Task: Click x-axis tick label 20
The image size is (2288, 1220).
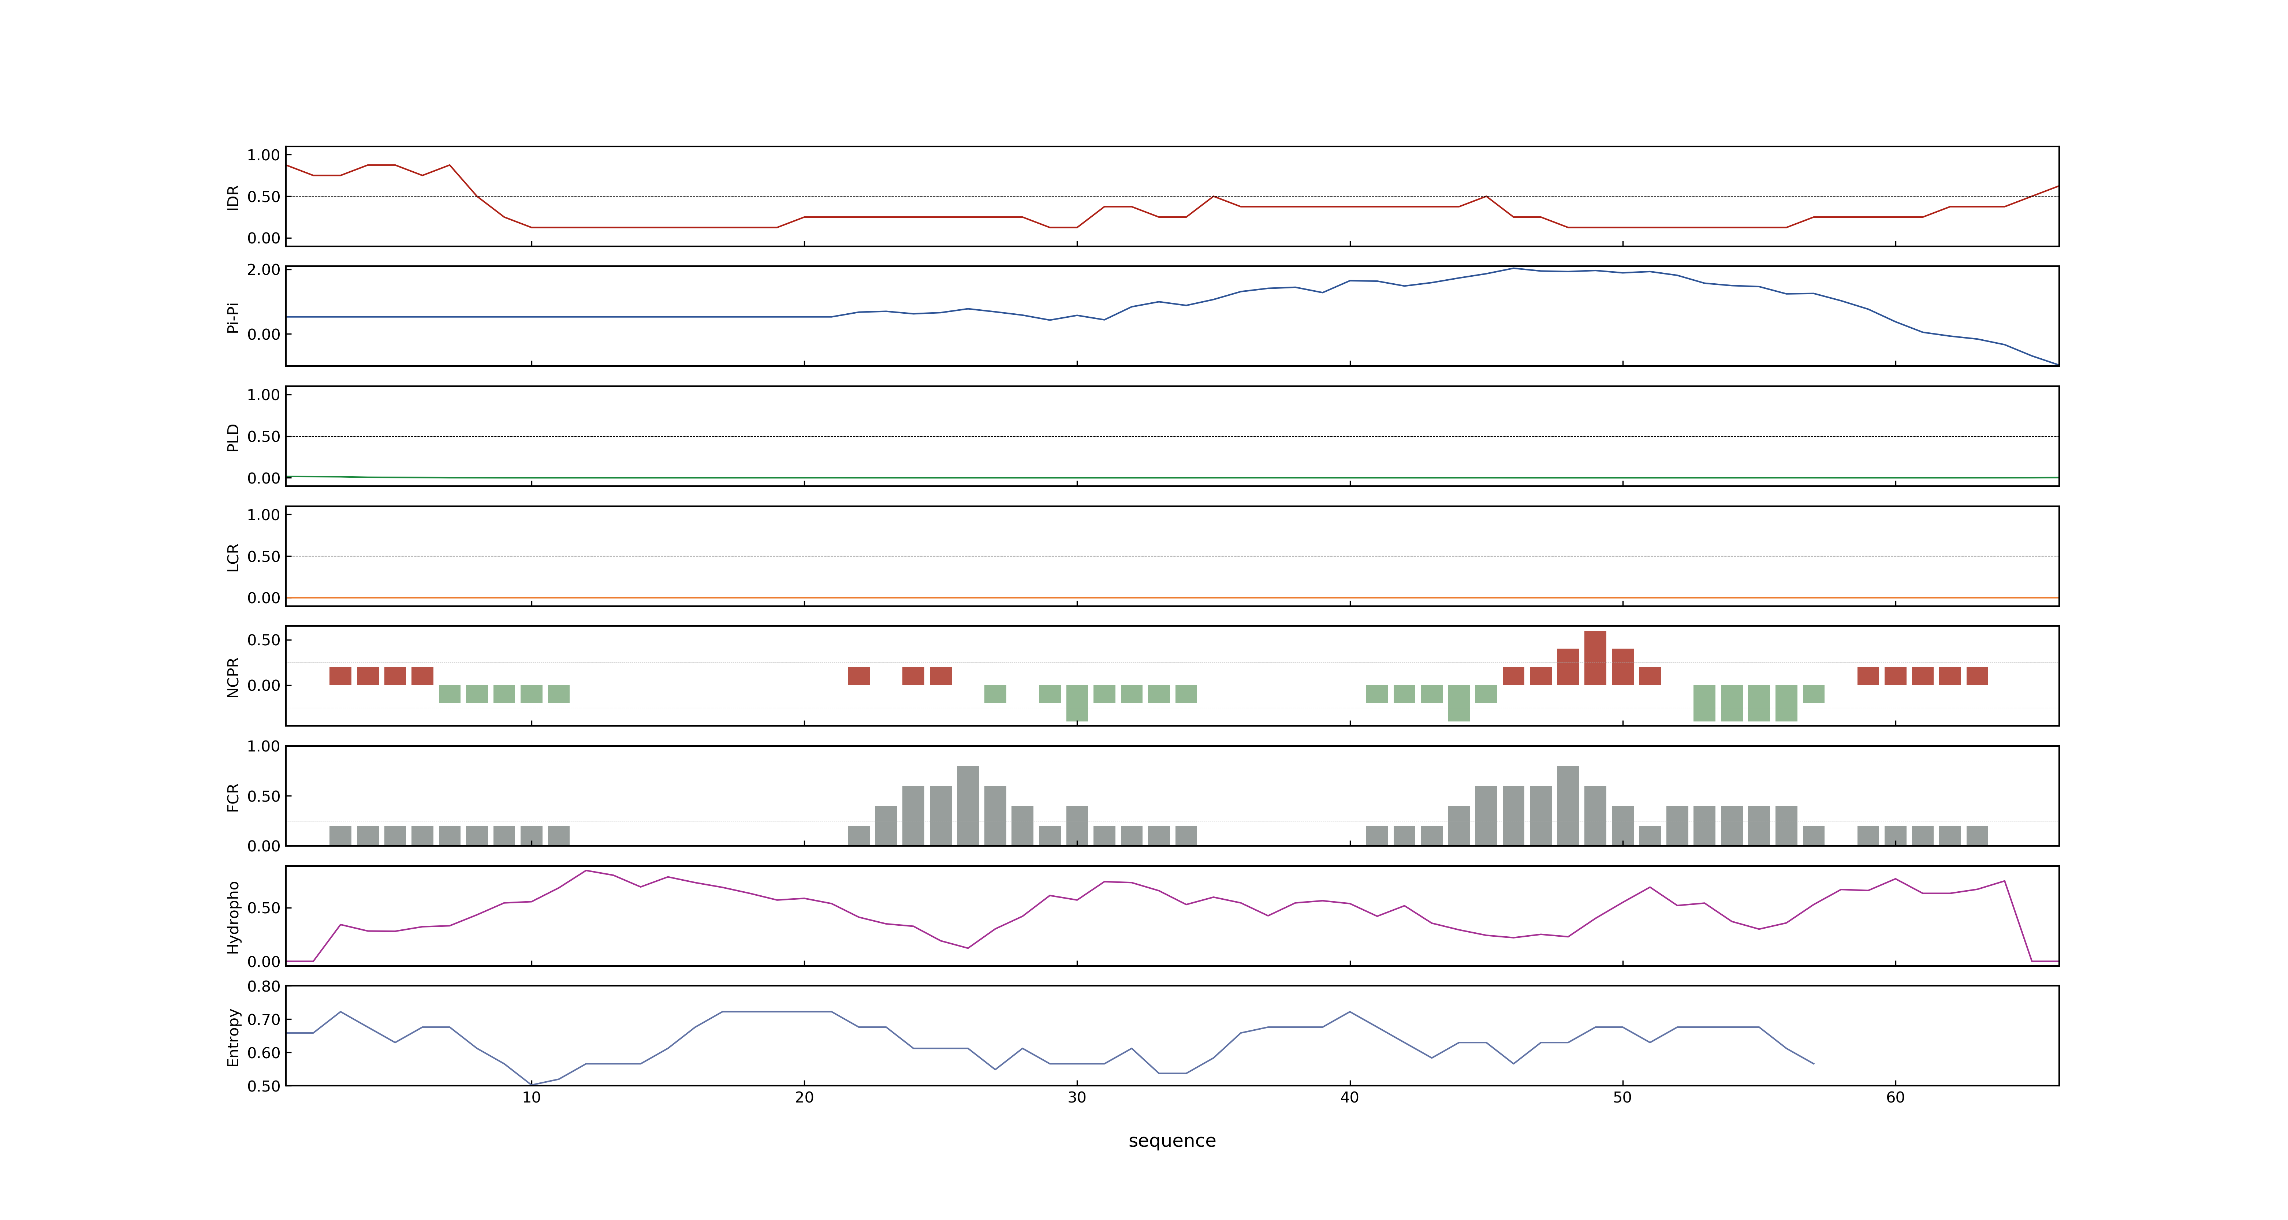Action: 804,1097
